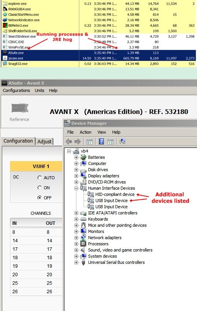This screenshot has width=197, height=311.
Task: Select the javaw.exe process icon
Action: tap(5, 58)
